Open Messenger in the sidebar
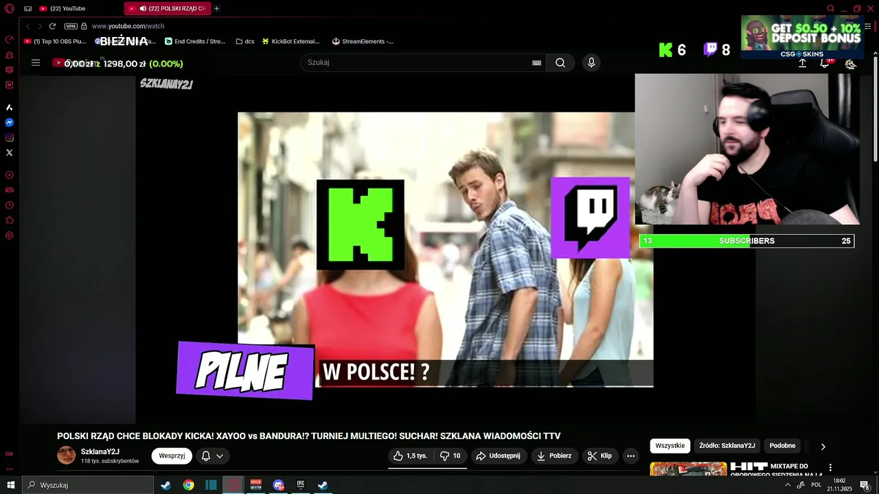Viewport: 879px width, 494px height. point(10,123)
